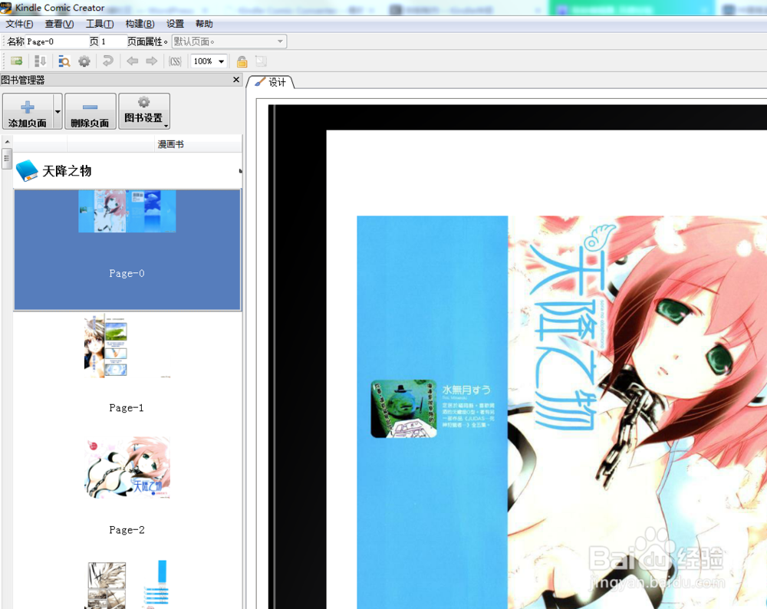767x609 pixels.
Task: Click the 添加页面 button
Action: 28,111
